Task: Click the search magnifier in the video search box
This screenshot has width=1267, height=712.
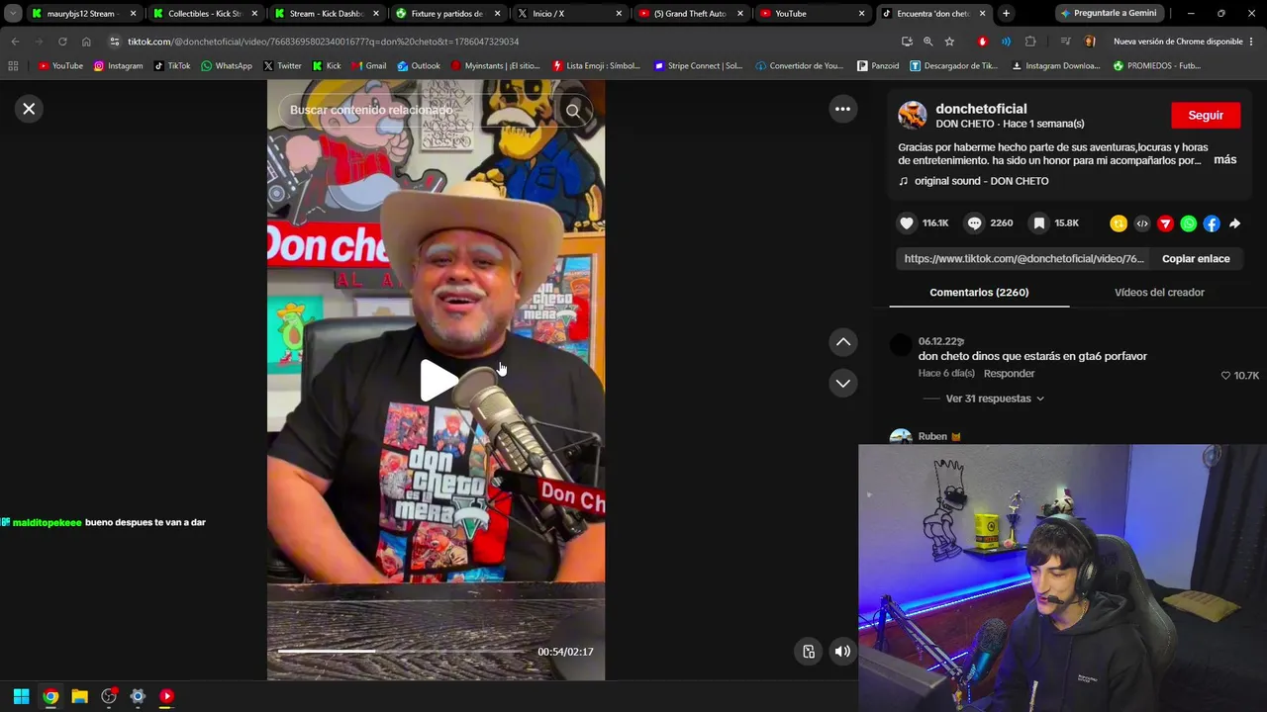Action: tap(573, 111)
